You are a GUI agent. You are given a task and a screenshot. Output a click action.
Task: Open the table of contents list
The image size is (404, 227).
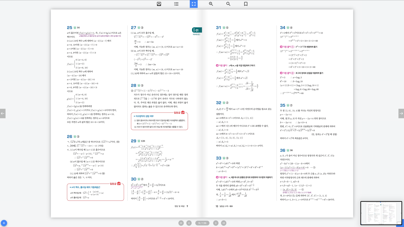pyautogui.click(x=176, y=4)
